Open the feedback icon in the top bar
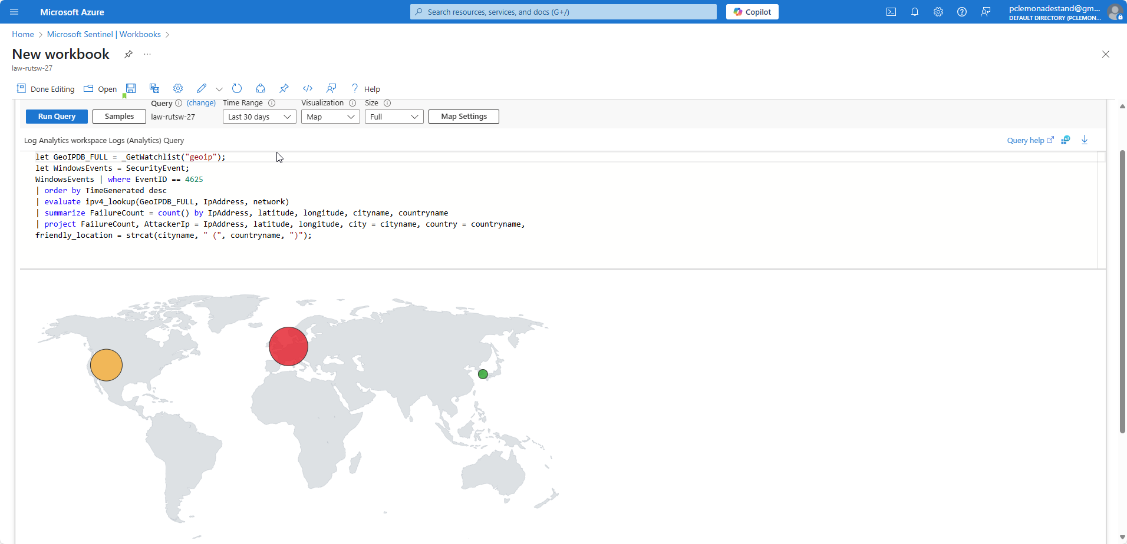Viewport: 1127px width, 544px height. coord(986,12)
